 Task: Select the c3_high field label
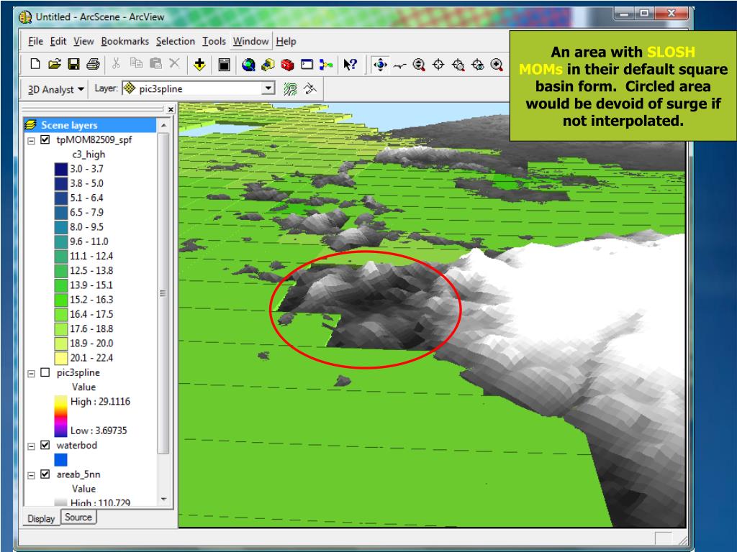point(89,154)
